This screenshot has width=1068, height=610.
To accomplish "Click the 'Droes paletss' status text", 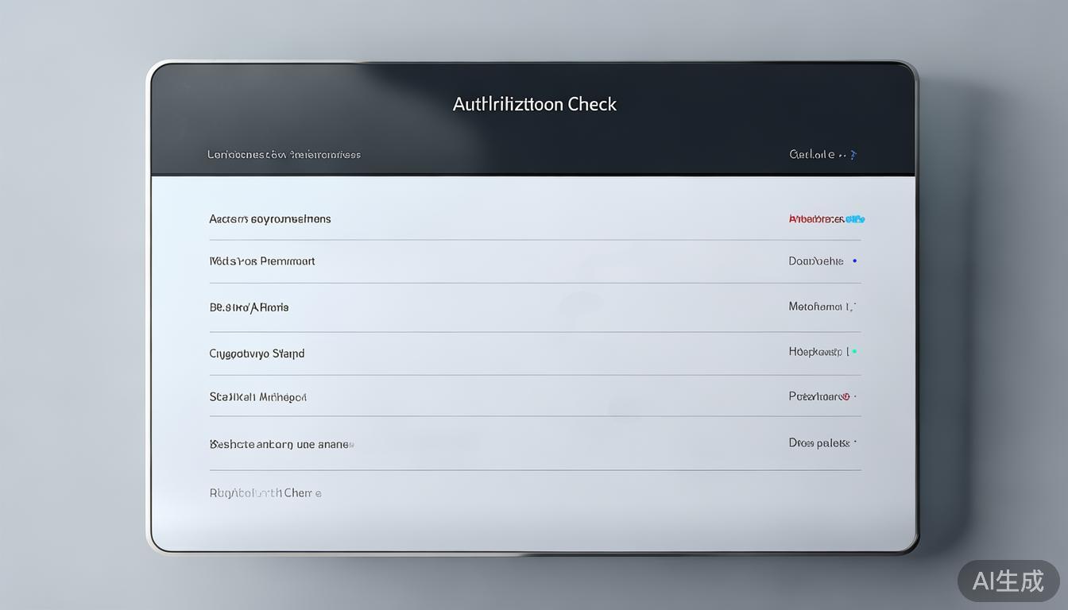I will (x=818, y=443).
